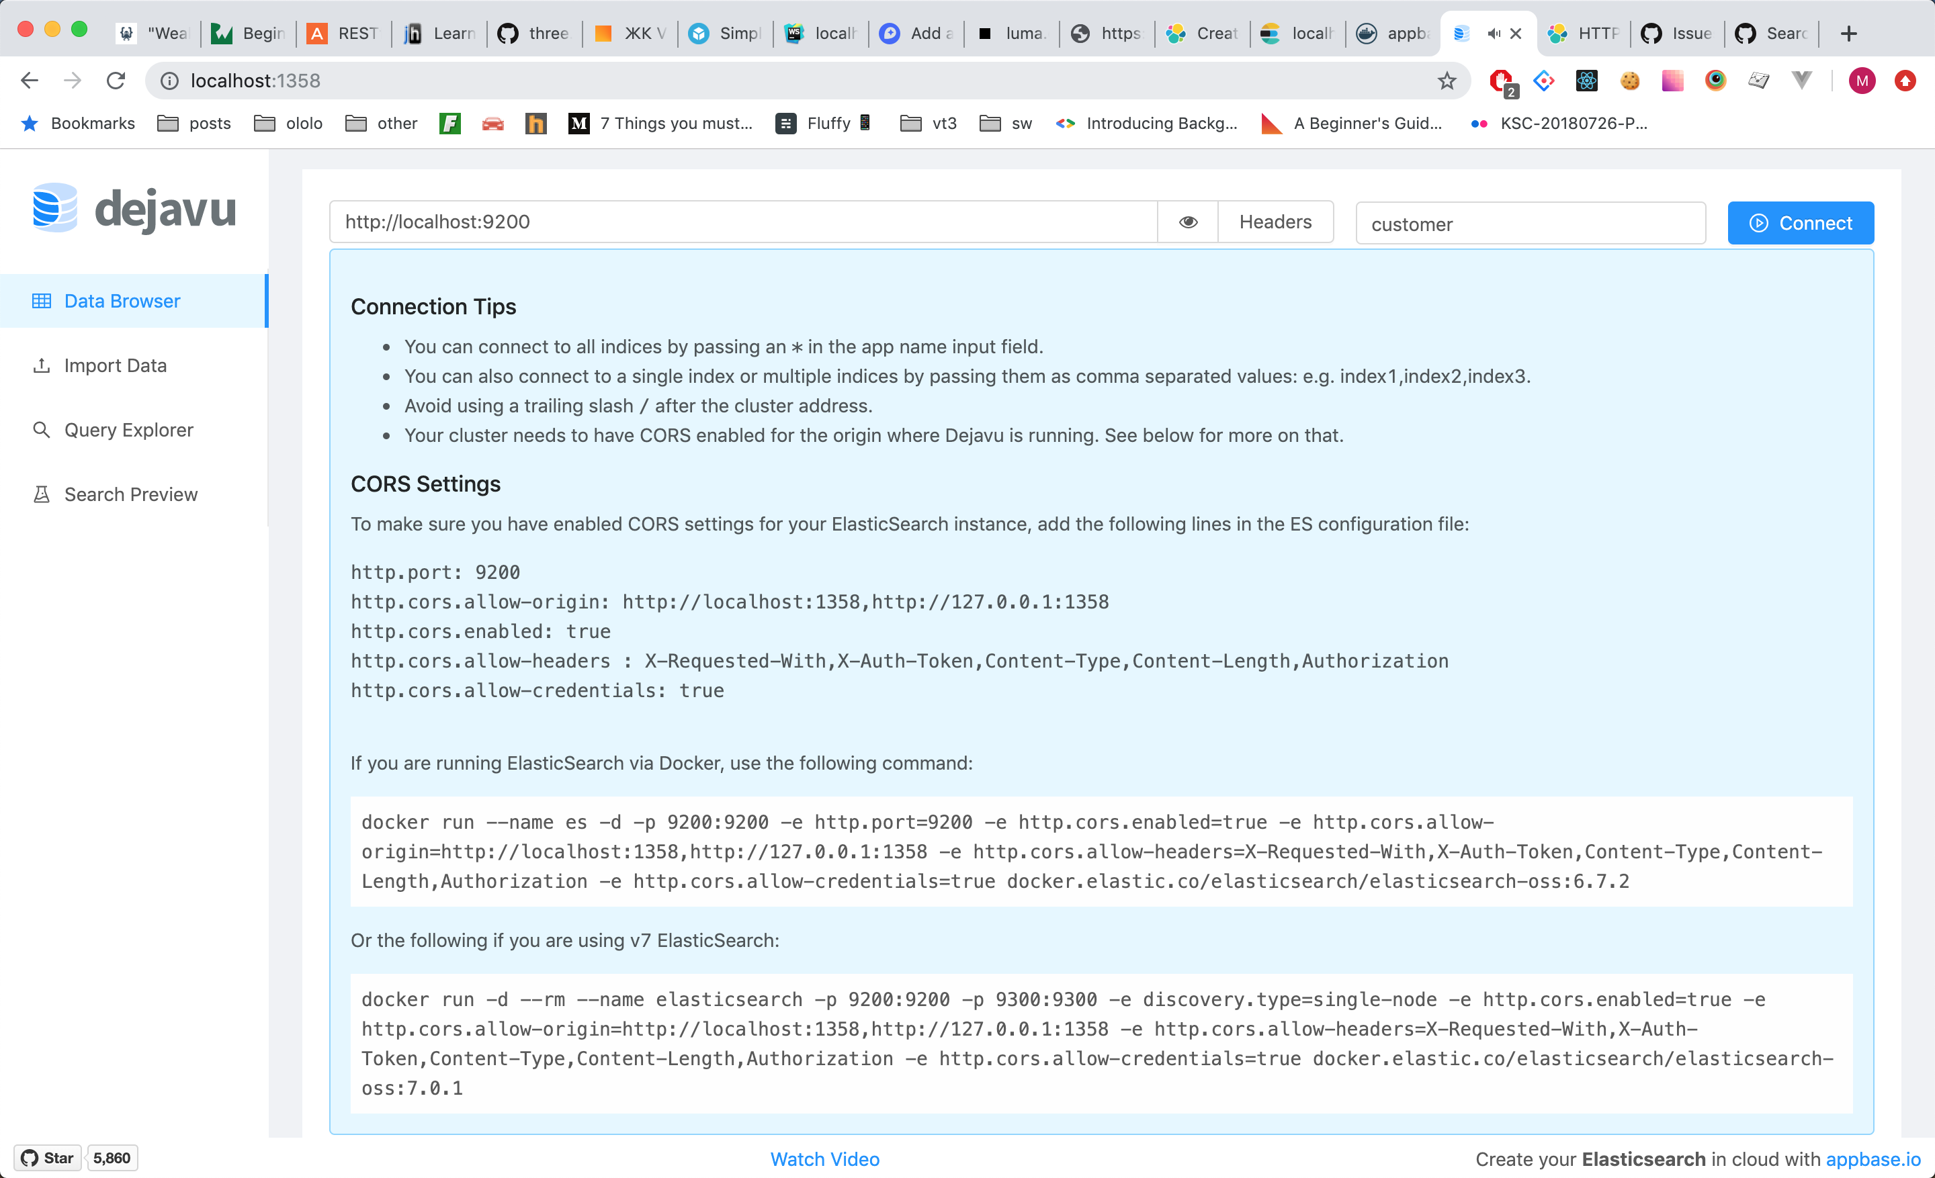Switch to the three GitHub tab

point(533,33)
